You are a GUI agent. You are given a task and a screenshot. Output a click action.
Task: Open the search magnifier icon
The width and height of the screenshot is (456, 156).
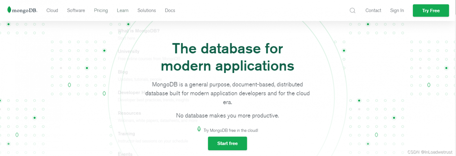pos(352,10)
